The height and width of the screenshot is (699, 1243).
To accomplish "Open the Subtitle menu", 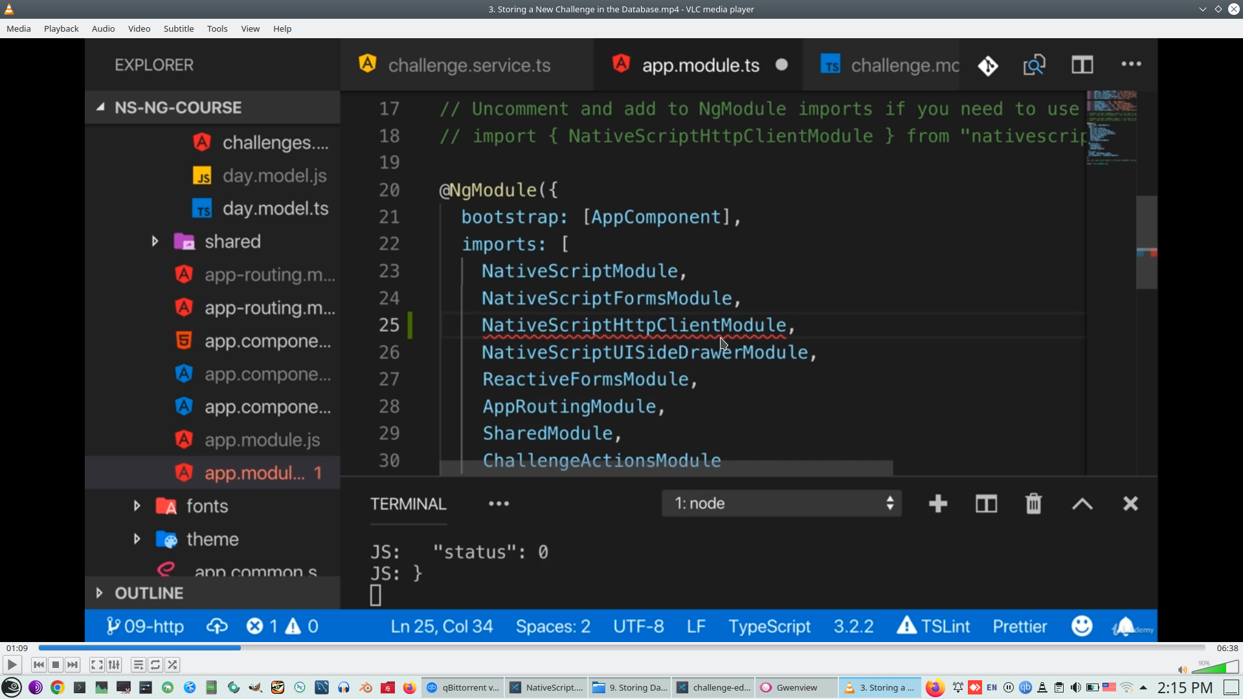I will (178, 28).
